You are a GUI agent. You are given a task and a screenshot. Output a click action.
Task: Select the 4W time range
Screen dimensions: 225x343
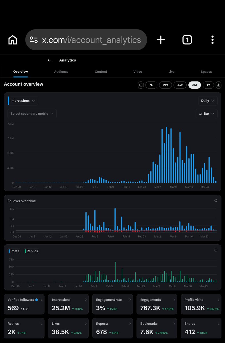click(180, 85)
